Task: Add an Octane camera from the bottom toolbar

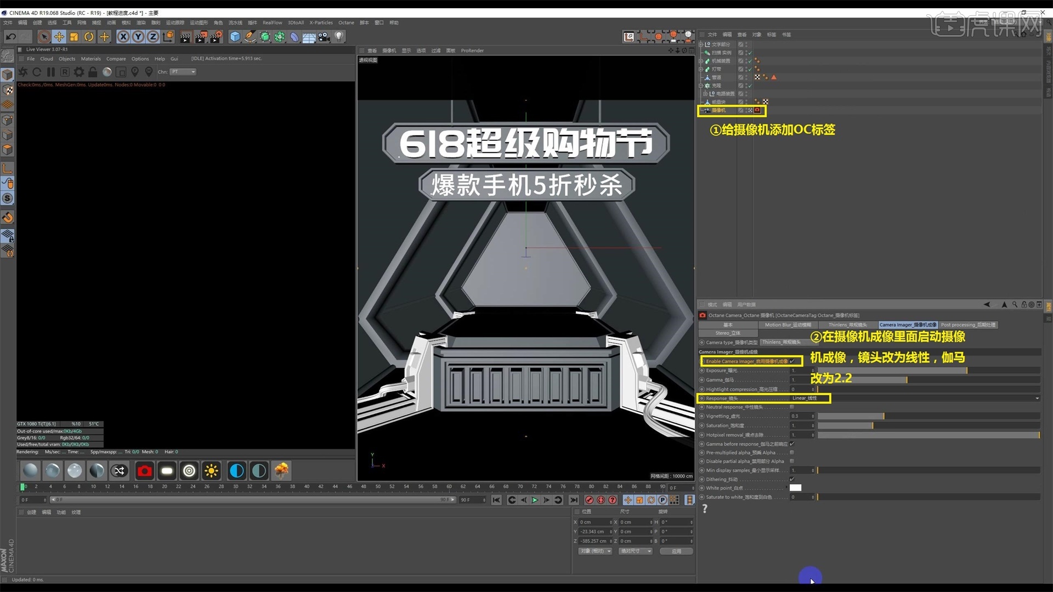Action: [144, 470]
